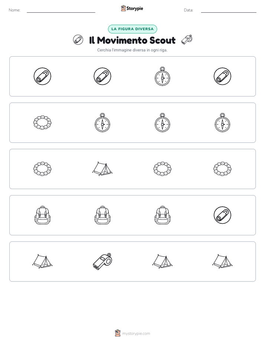Click the La Figura Diversa badge

pos(132,29)
